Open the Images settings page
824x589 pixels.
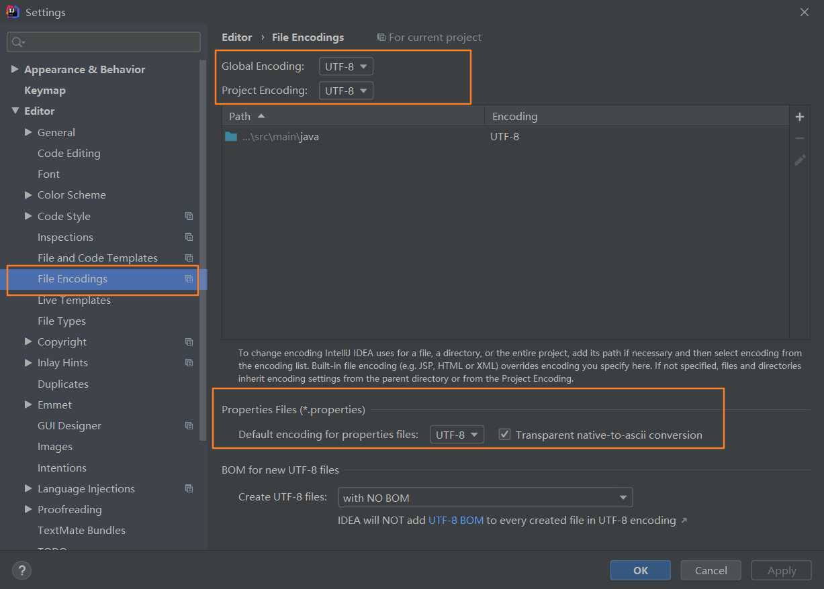55,446
